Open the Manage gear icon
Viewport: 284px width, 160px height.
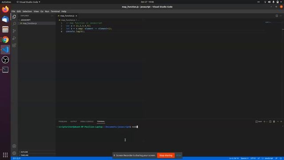click(x=14, y=153)
